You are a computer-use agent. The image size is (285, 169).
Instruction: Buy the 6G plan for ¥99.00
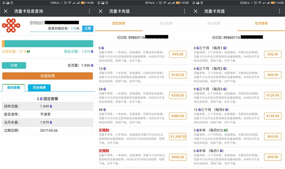177,54
